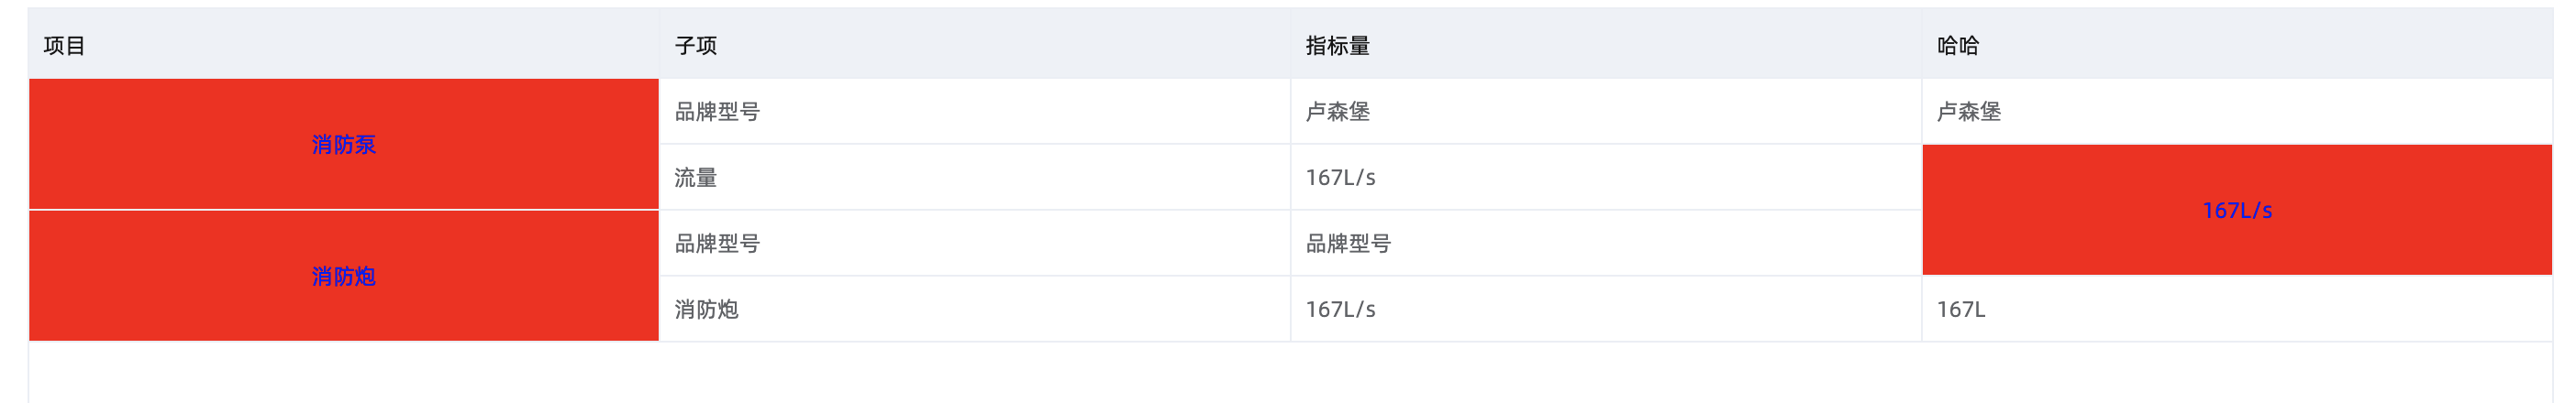Open the 消防泵 link in the red cell

click(x=343, y=145)
